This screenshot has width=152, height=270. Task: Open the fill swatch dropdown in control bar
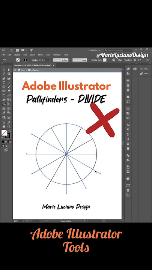[x=21, y=60]
